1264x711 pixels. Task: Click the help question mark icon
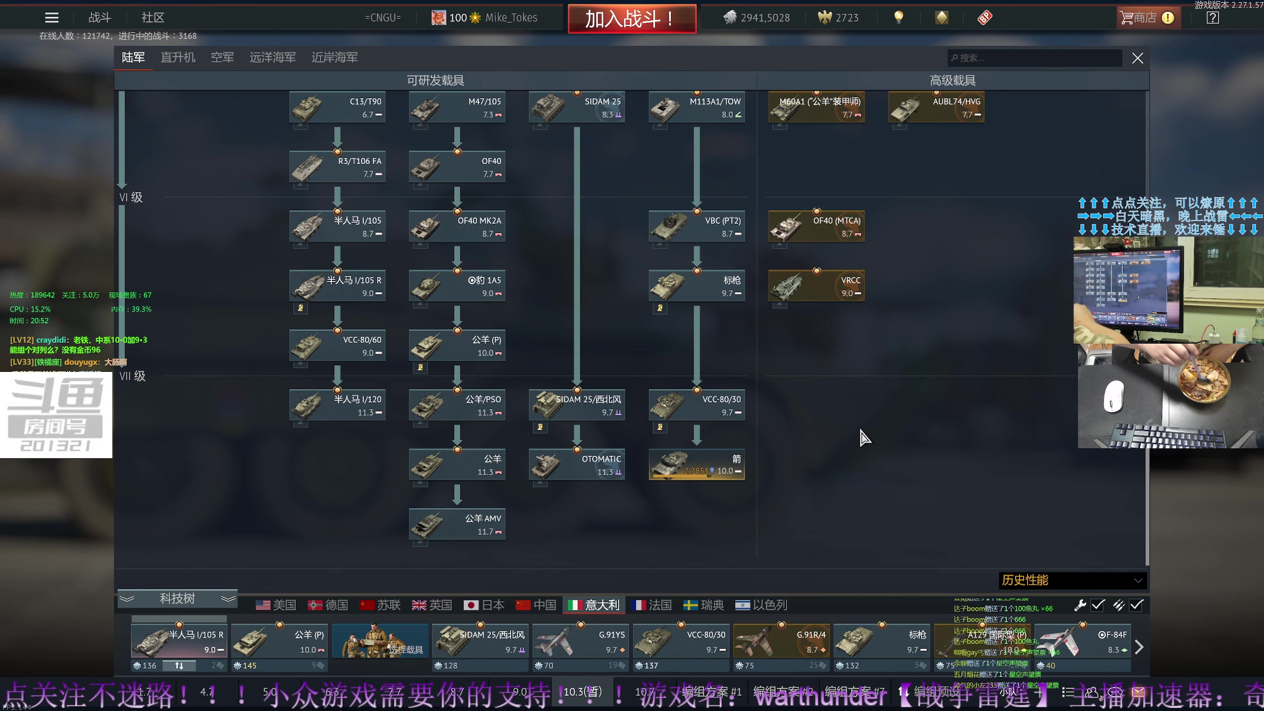pos(1213,18)
